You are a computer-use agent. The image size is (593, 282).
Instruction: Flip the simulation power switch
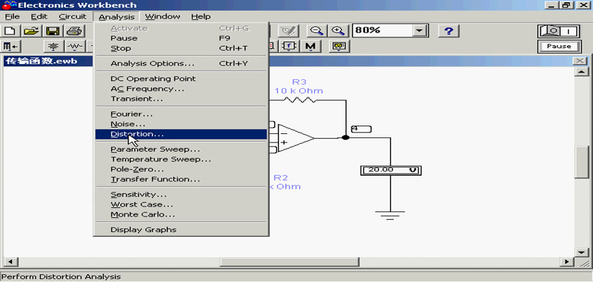(x=558, y=31)
